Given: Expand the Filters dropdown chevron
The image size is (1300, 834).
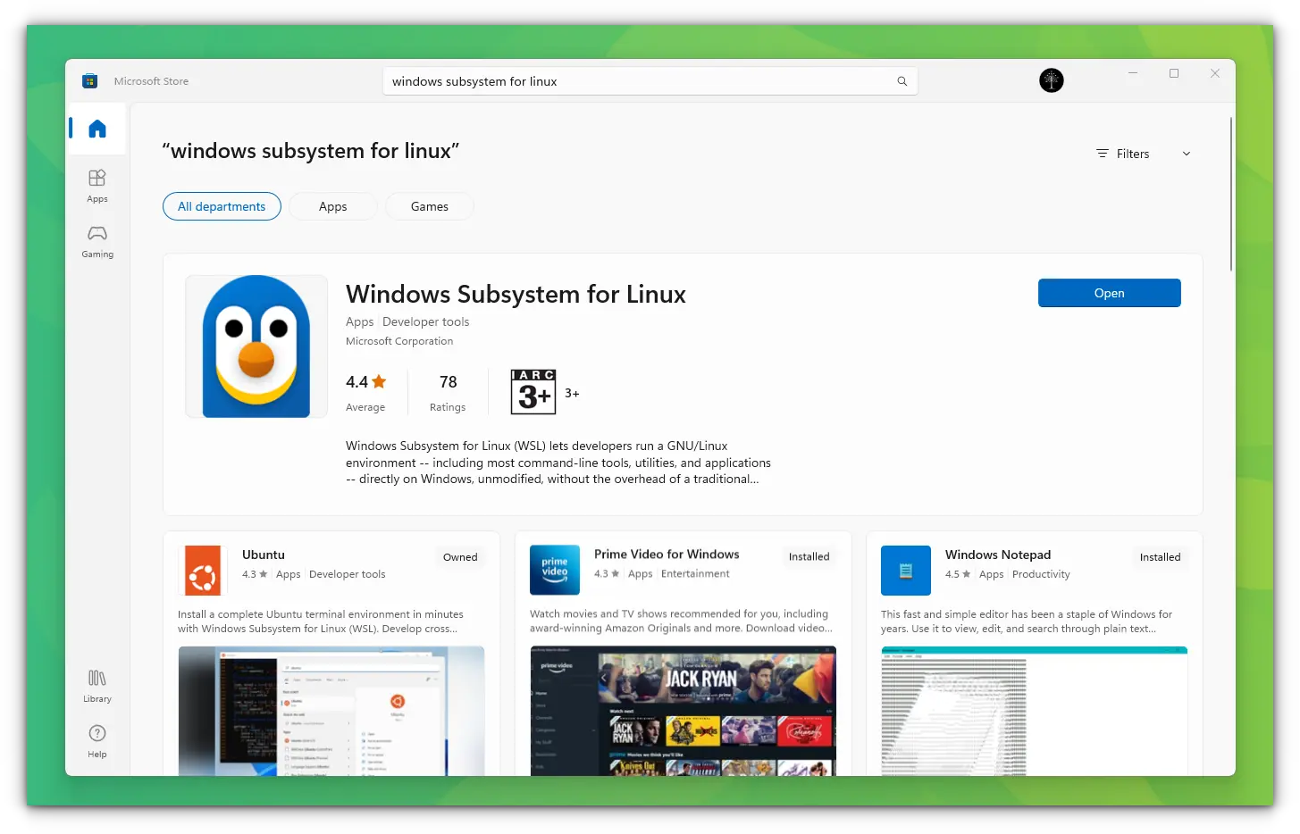Looking at the screenshot, I should tap(1187, 154).
